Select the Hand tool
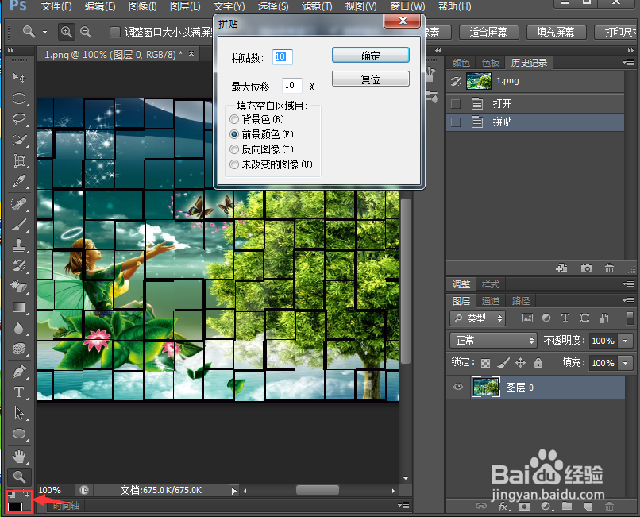Image resolution: width=640 pixels, height=517 pixels. point(19,456)
